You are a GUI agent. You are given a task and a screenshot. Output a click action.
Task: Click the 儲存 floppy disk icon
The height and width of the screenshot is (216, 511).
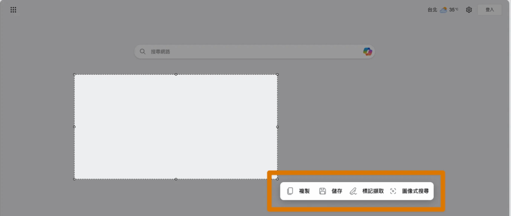pyautogui.click(x=322, y=191)
